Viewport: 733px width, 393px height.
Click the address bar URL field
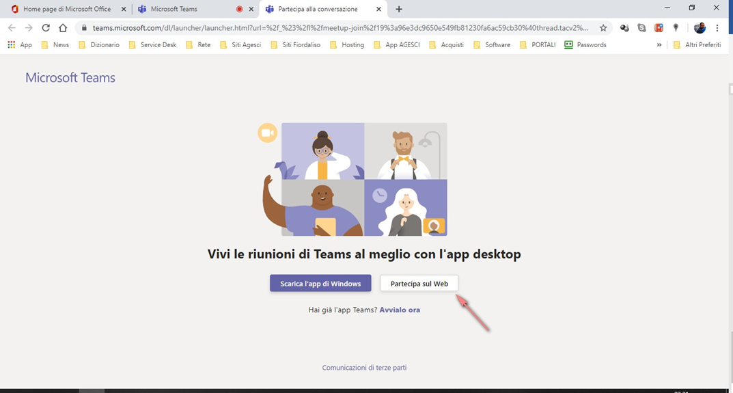340,27
